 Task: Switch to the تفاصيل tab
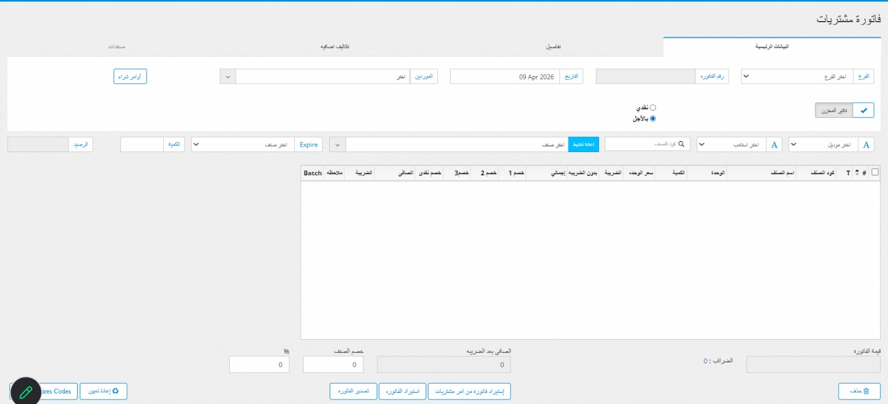(553, 47)
